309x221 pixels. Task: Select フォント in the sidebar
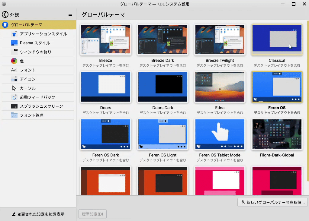coord(38,70)
